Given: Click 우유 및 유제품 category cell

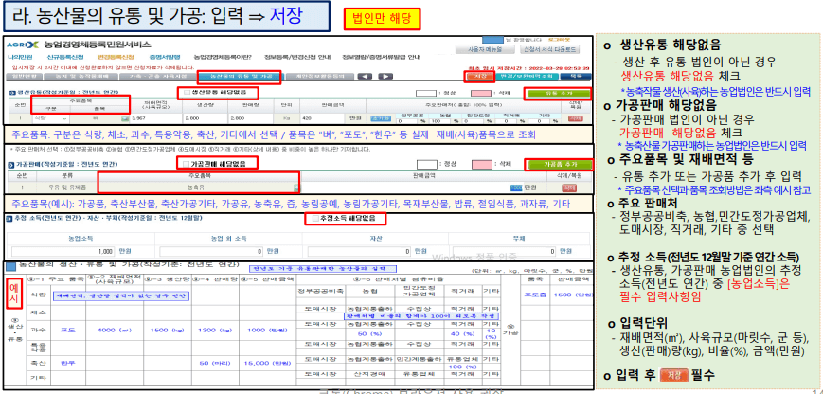Looking at the screenshot, I should point(64,188).
